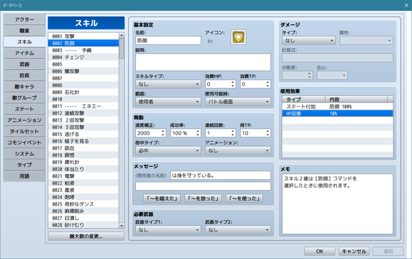Open the アニメーション dropdown in 発動
The width and height of the screenshot is (412, 259).
tap(238, 151)
